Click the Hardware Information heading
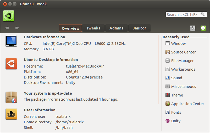This screenshot has height=133, width=210. pyautogui.click(x=45, y=37)
